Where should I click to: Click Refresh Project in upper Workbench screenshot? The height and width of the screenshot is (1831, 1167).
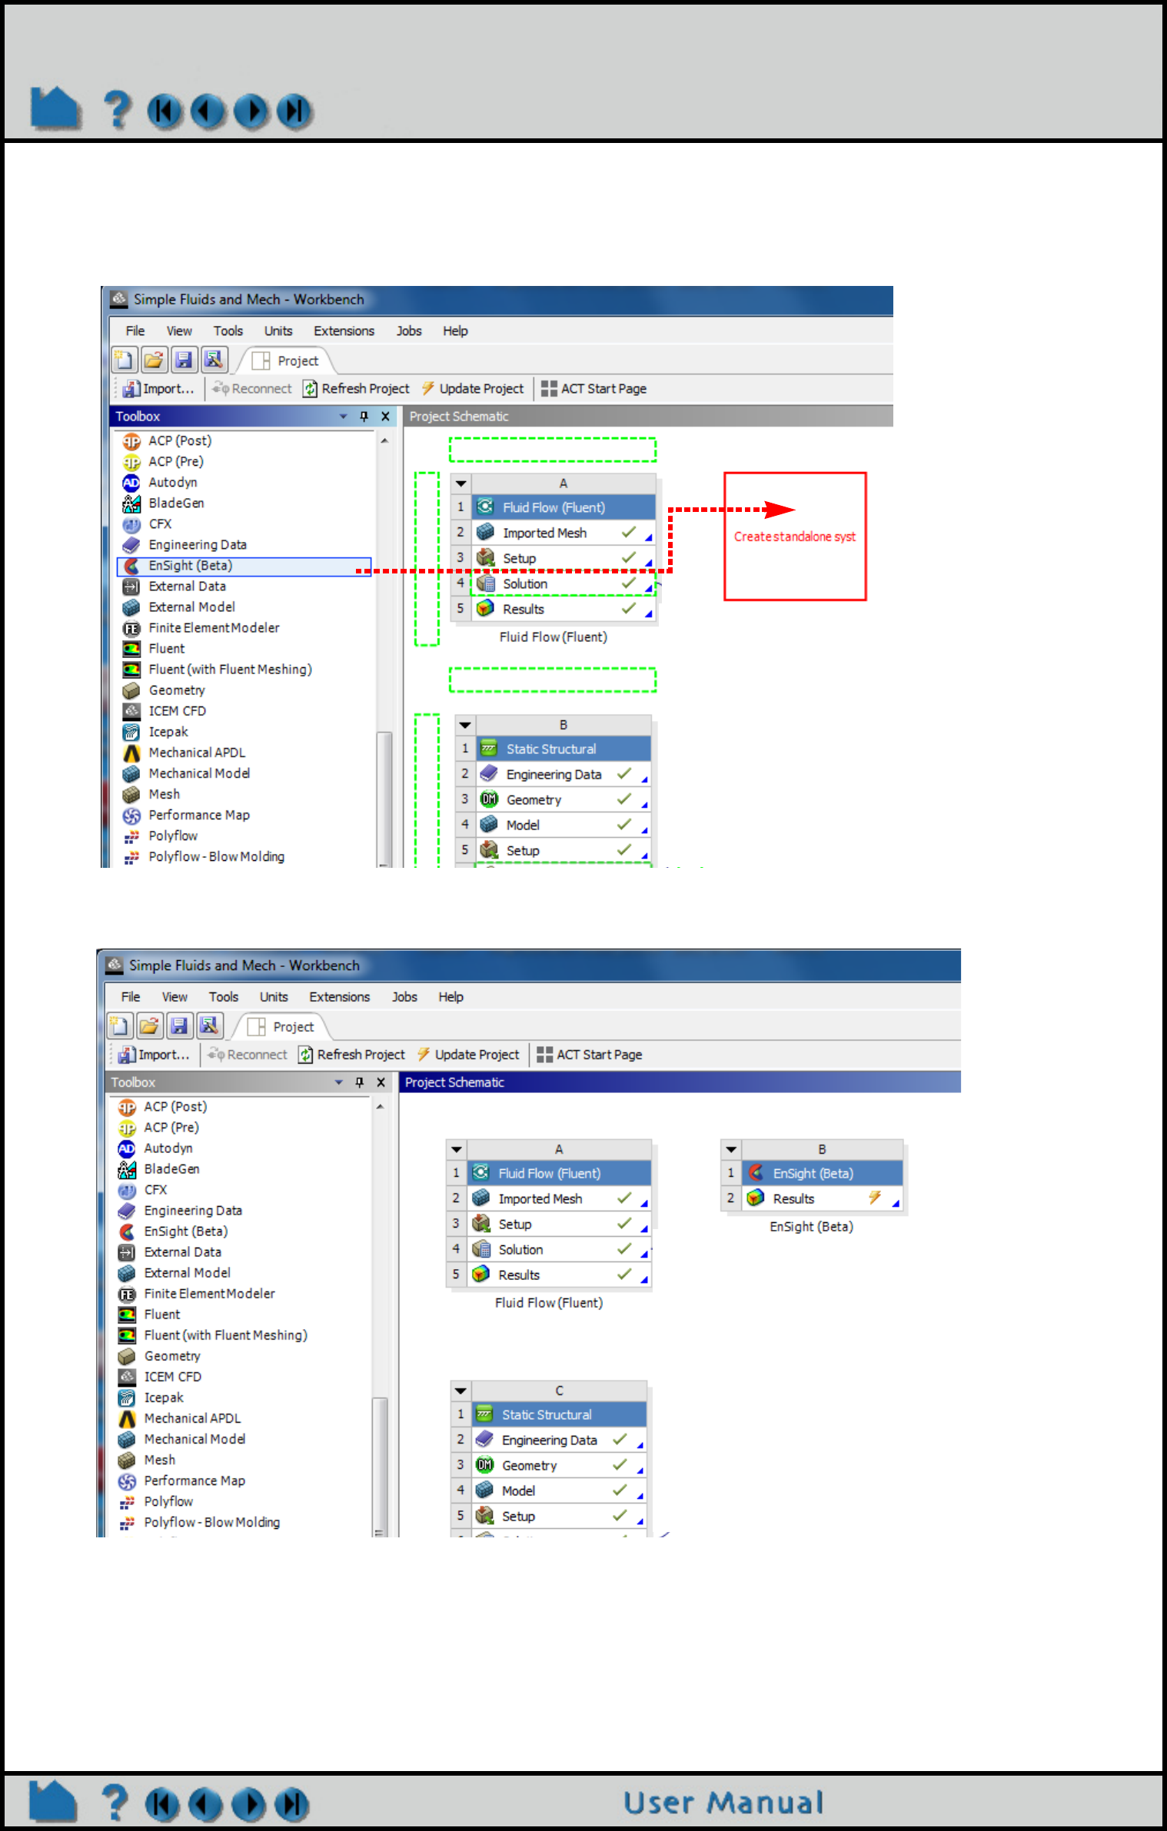coord(356,388)
